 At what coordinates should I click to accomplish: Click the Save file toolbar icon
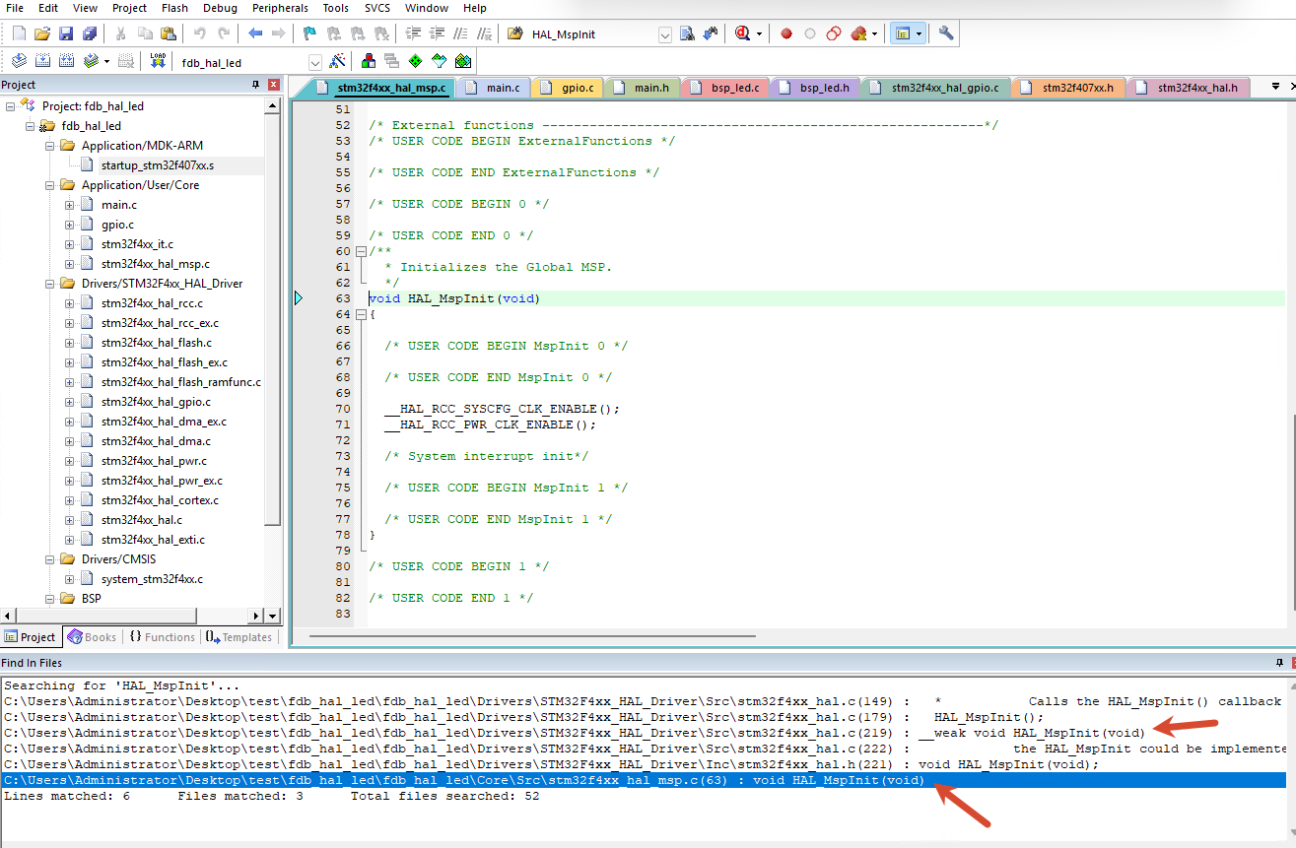tap(65, 33)
